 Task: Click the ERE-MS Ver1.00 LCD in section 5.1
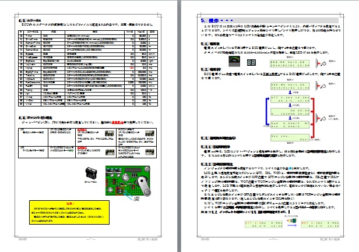click(290, 63)
